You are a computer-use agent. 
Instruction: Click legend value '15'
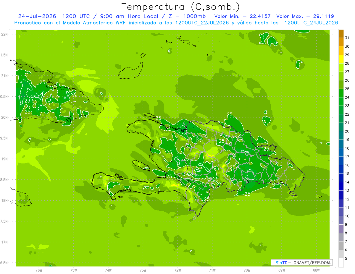pos(347,174)
